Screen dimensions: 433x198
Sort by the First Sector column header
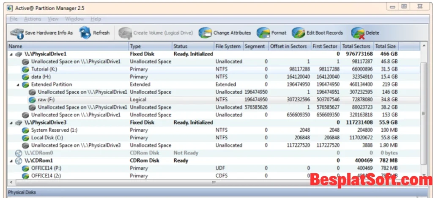(x=326, y=46)
